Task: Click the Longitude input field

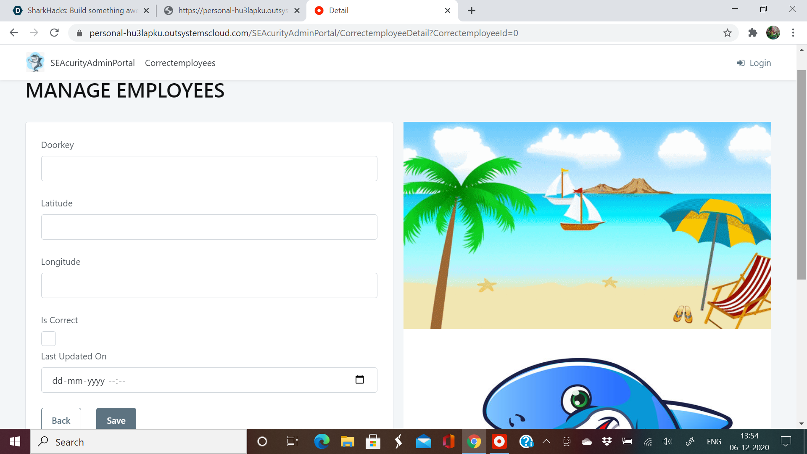Action: tap(209, 285)
